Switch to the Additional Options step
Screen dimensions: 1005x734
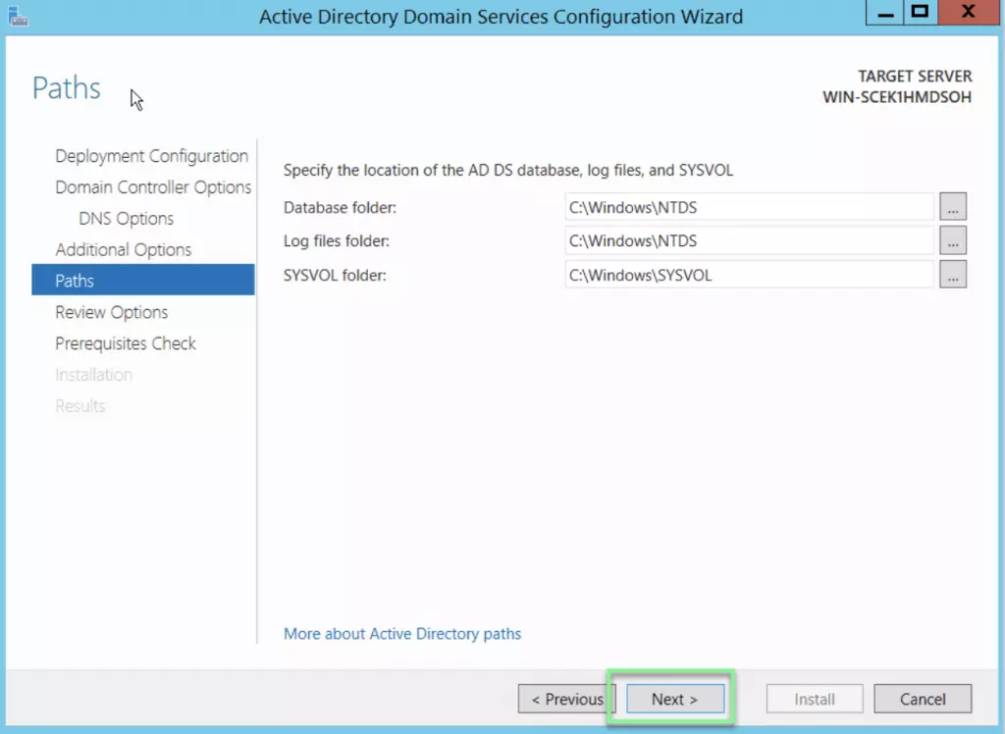(124, 250)
